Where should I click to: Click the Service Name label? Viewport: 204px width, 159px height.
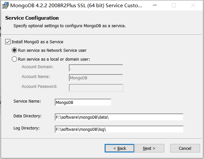[27, 101]
